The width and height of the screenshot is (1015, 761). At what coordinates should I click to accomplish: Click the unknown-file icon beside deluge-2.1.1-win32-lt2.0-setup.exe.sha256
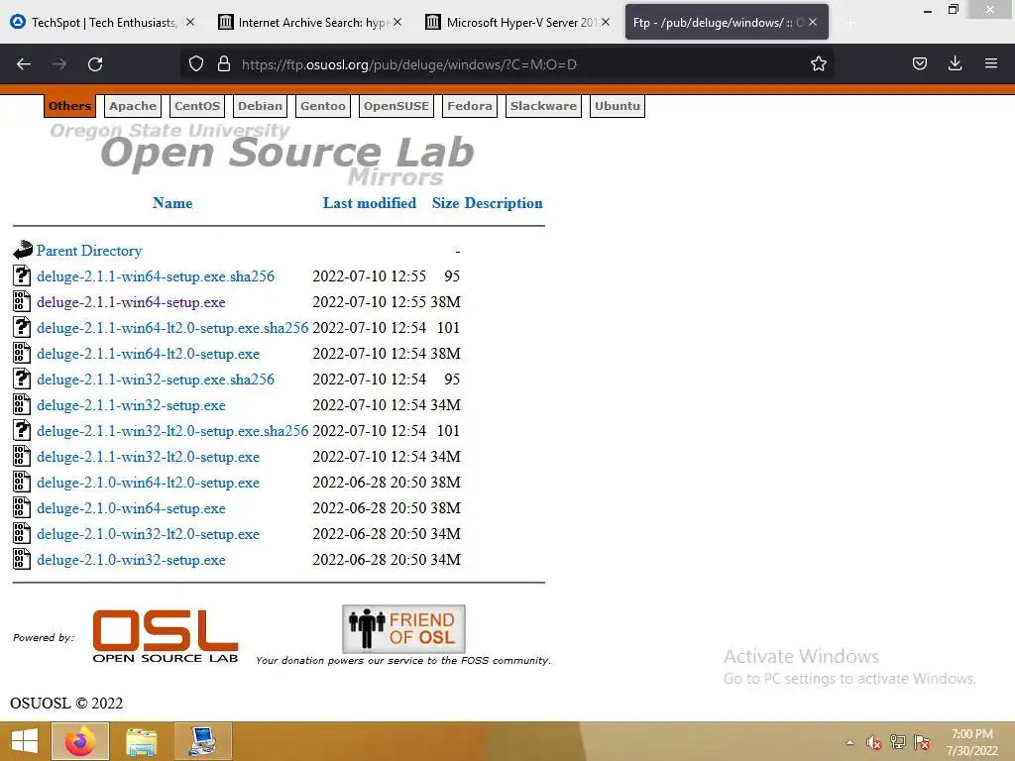(x=22, y=430)
